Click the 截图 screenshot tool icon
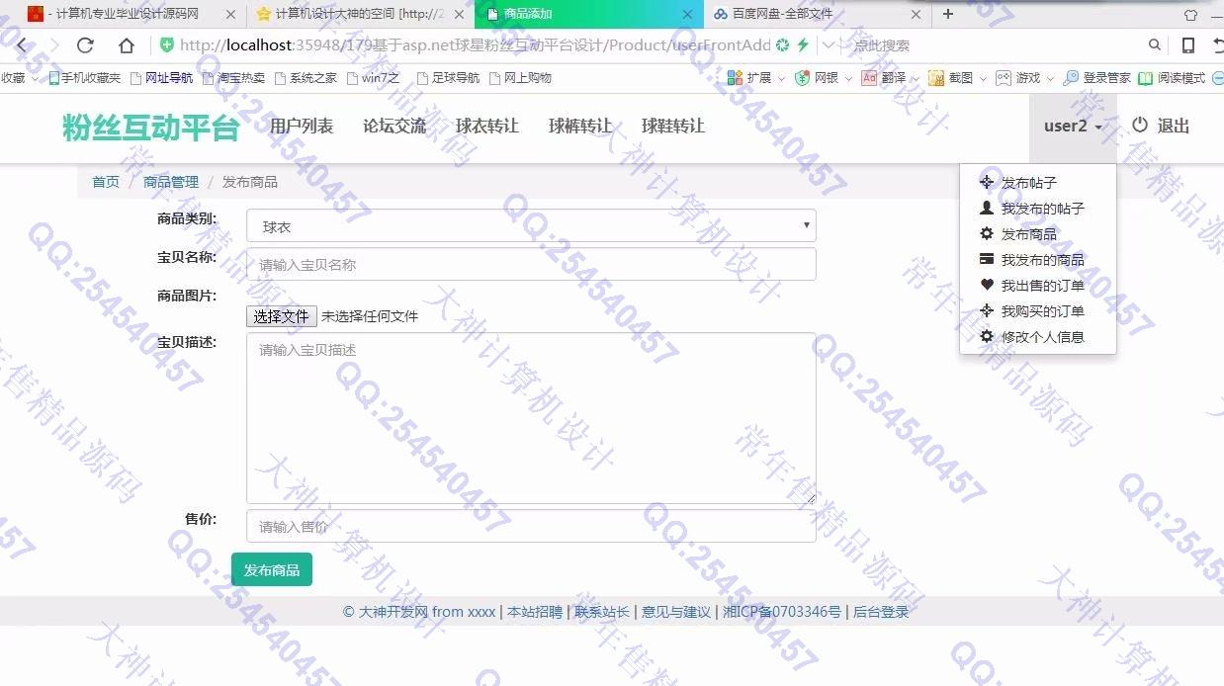Screen dimensions: 1224x686 click(936, 78)
